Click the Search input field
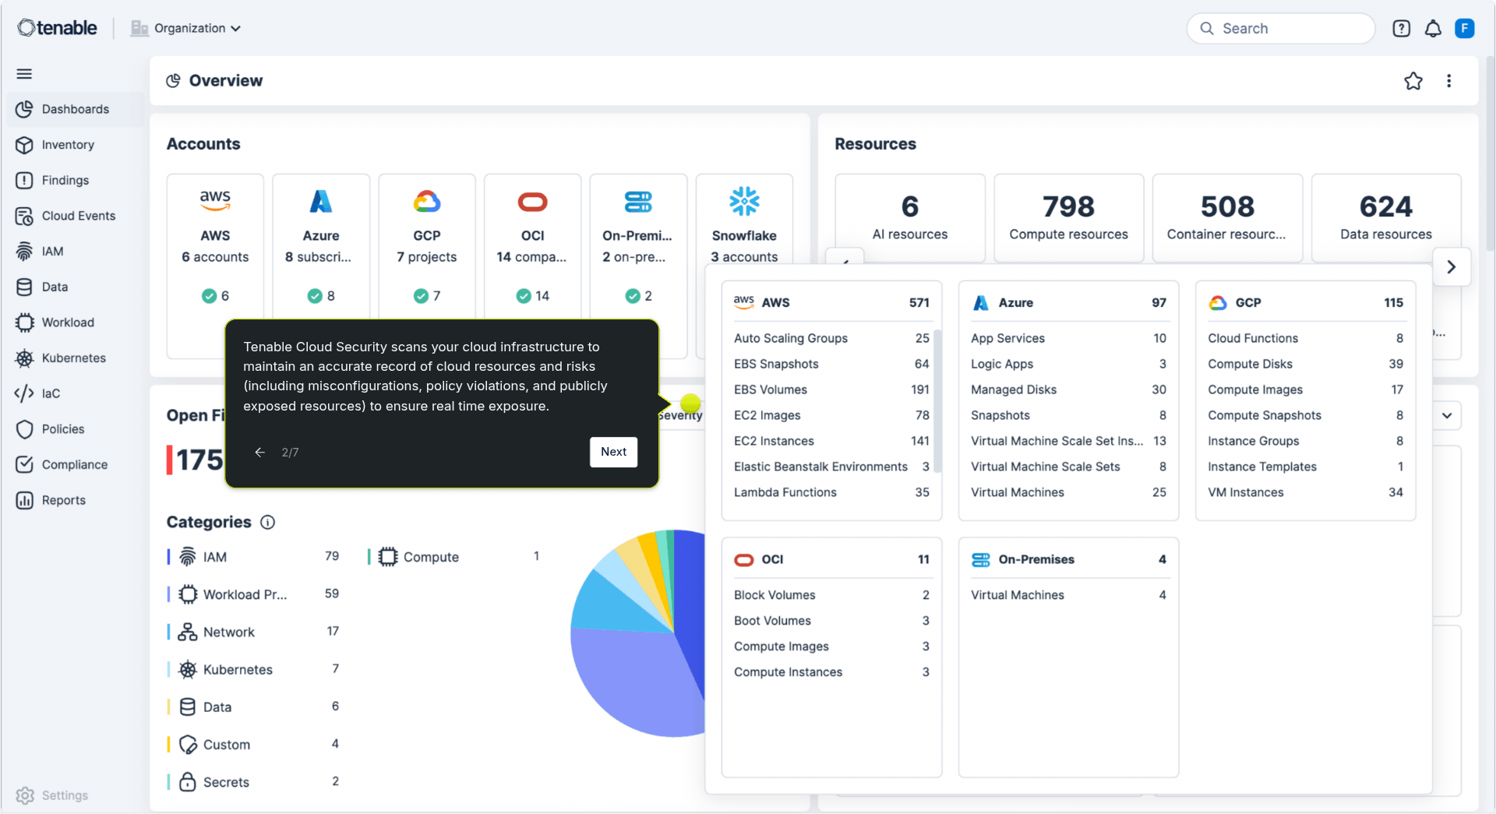Viewport: 1496px width, 814px height. (1281, 29)
